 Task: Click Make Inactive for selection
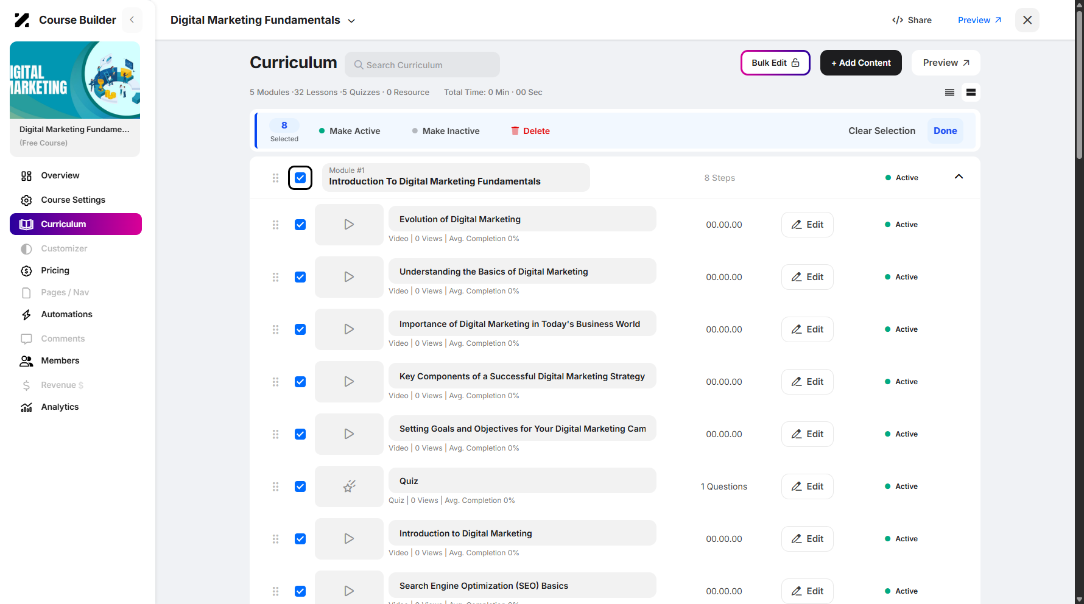[x=446, y=131]
